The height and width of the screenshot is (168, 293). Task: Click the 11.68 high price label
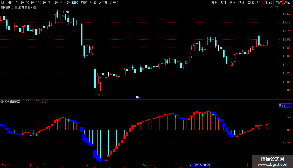click(x=65, y=12)
